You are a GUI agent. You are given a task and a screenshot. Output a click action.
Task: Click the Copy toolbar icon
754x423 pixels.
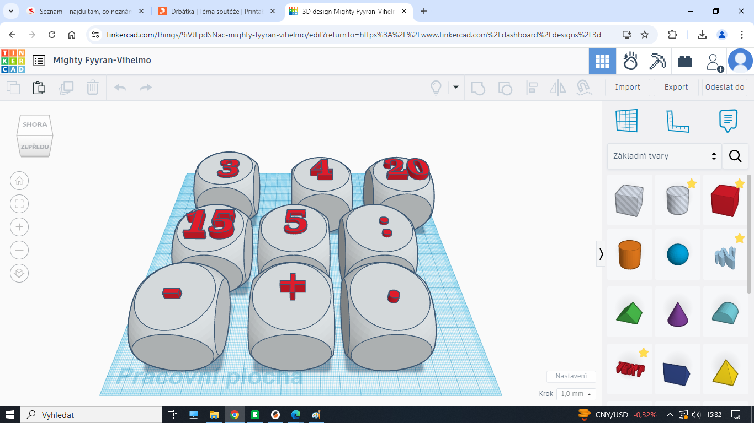tap(13, 87)
